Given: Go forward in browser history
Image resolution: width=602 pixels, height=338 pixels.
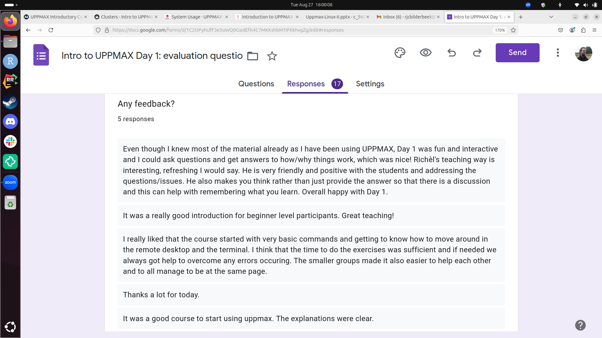Looking at the screenshot, I should coord(40,30).
